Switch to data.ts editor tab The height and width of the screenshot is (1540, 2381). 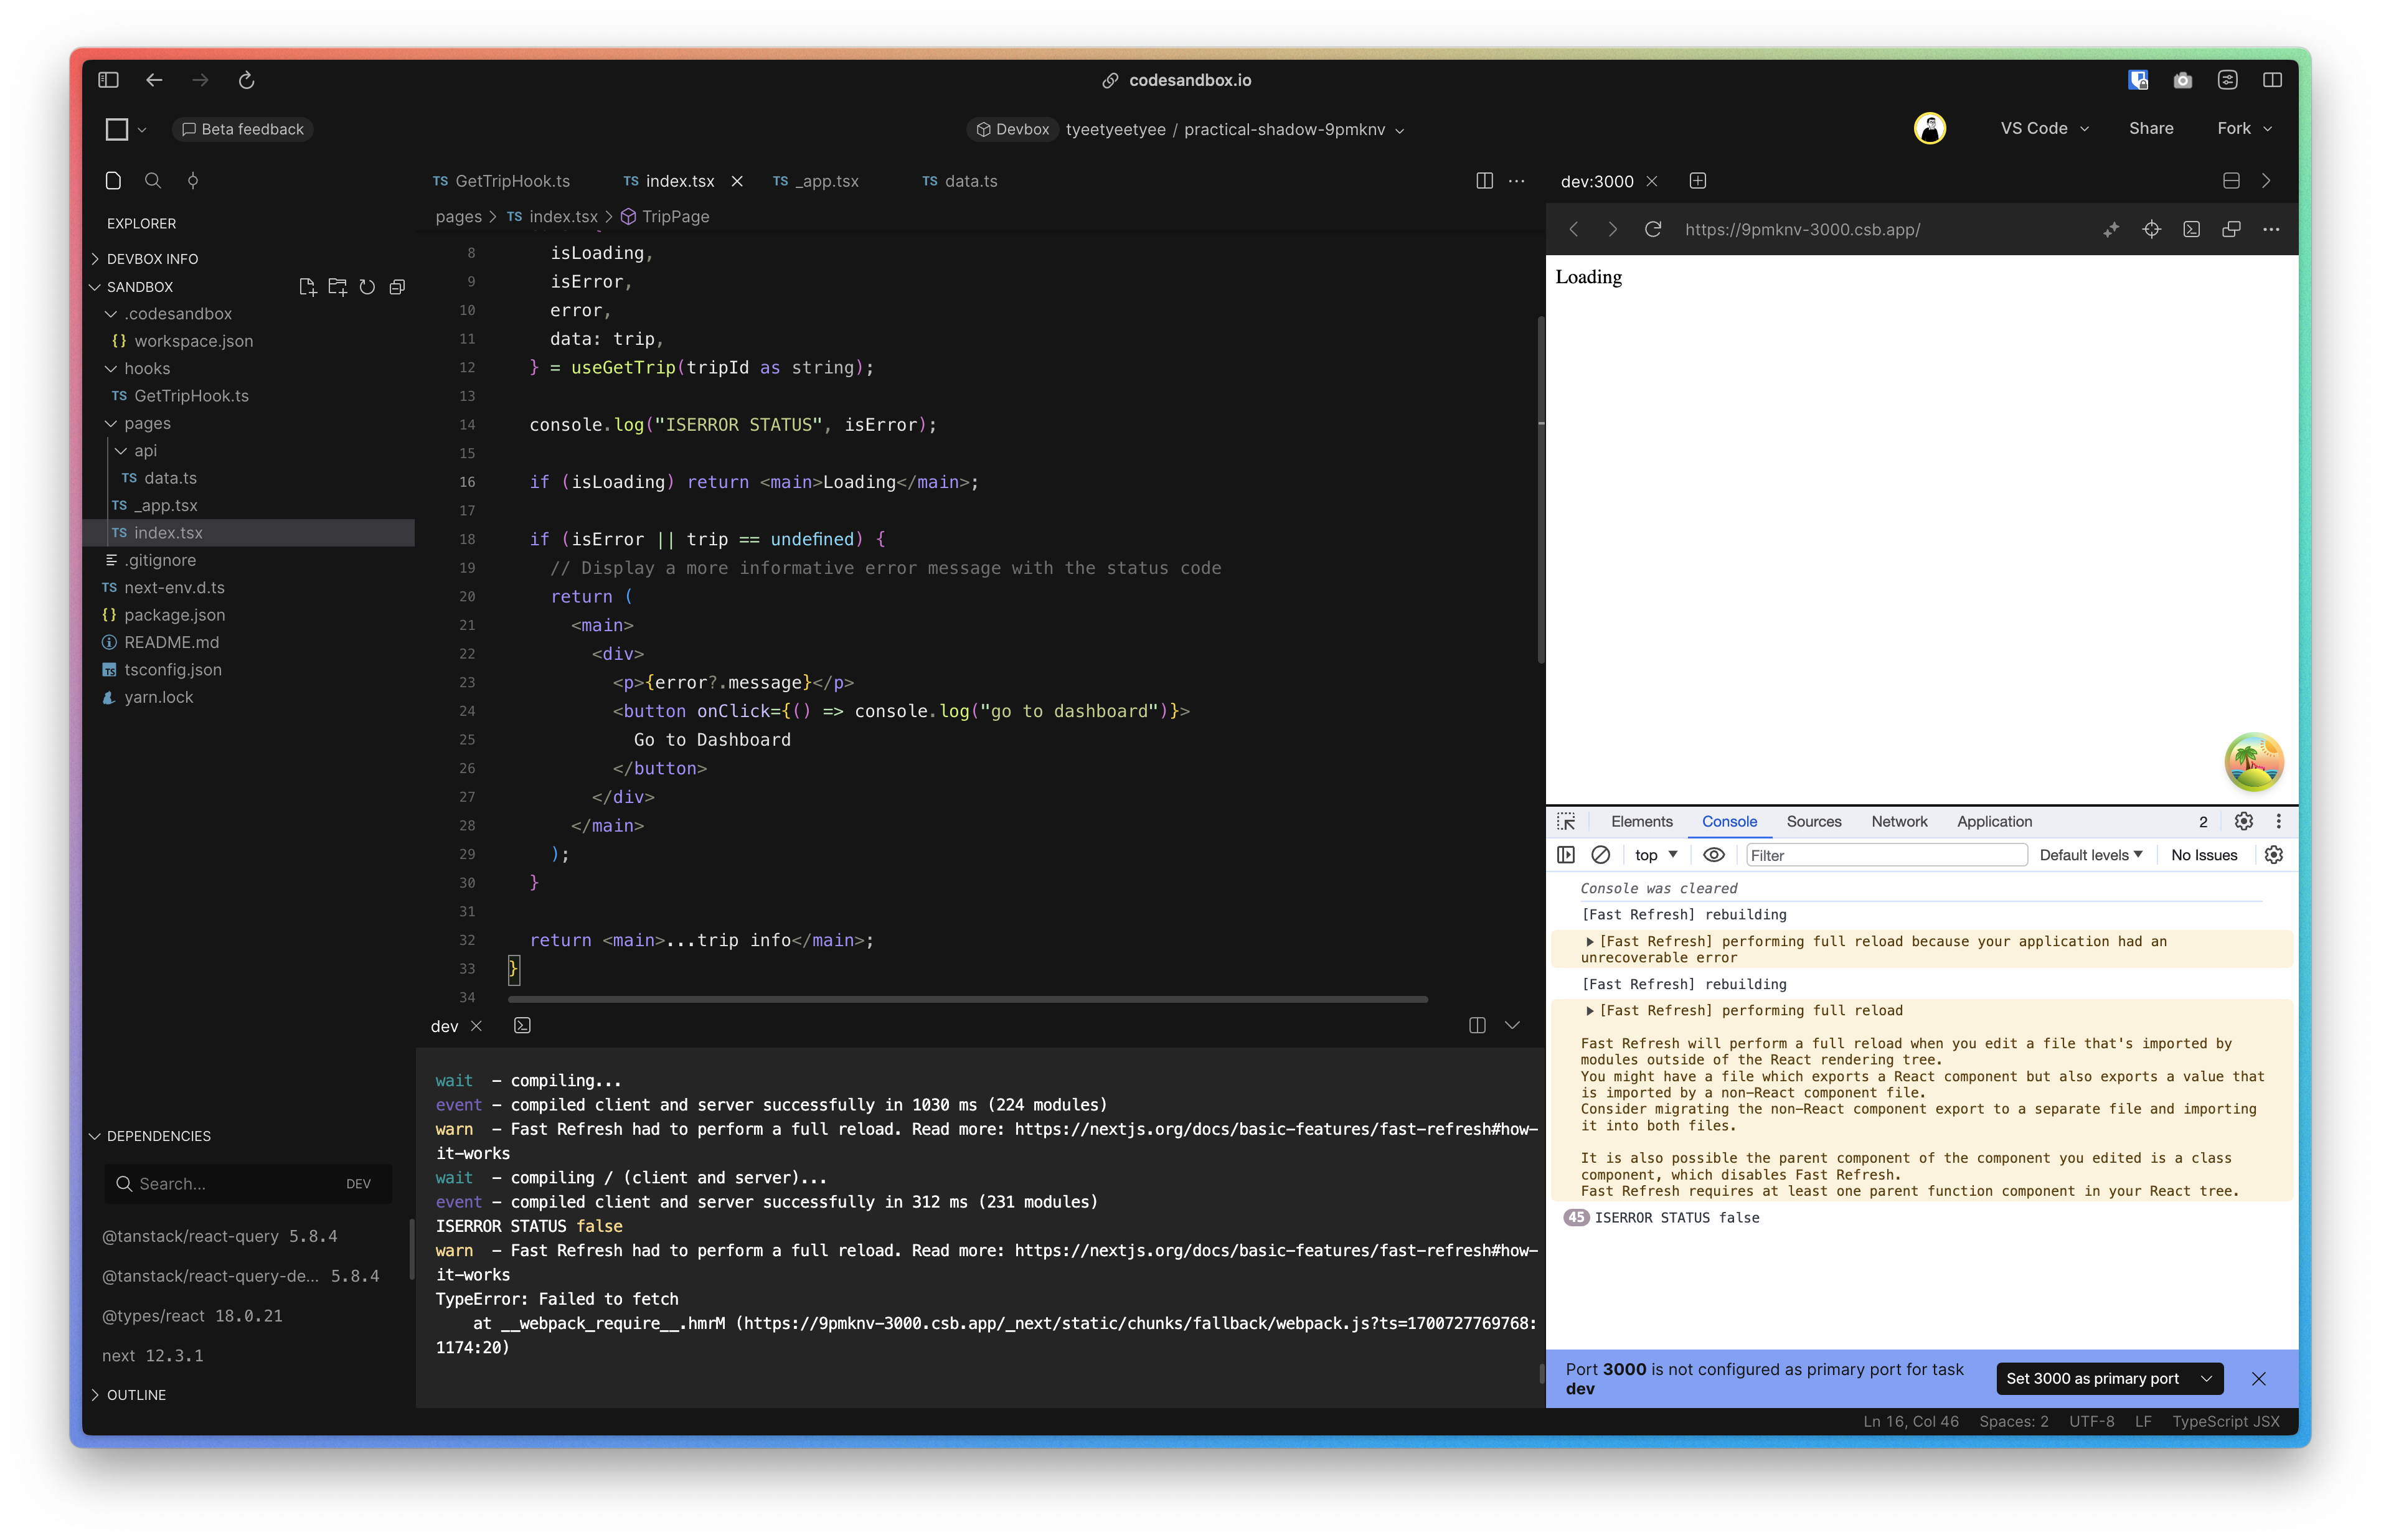click(x=960, y=181)
